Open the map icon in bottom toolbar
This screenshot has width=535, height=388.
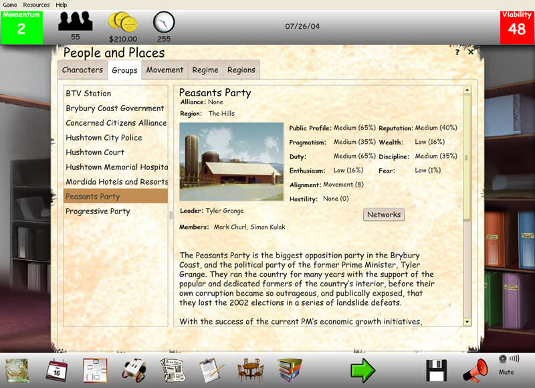coord(17,370)
